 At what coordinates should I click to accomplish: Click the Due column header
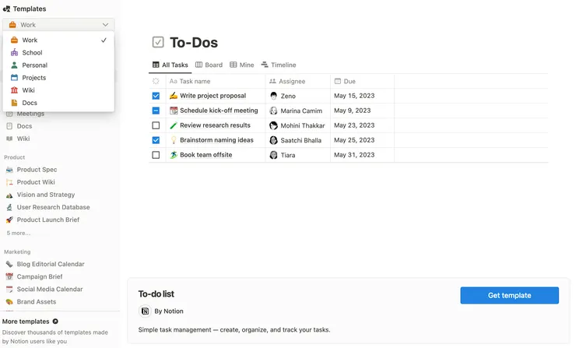(362, 81)
